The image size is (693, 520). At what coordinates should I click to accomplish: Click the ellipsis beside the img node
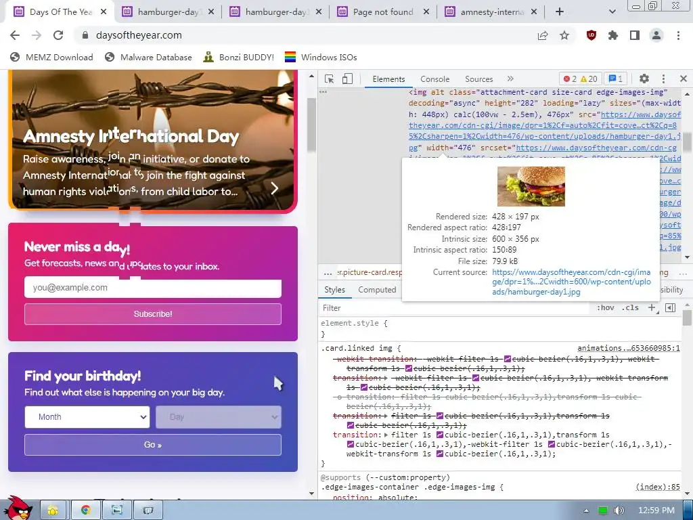click(x=323, y=92)
